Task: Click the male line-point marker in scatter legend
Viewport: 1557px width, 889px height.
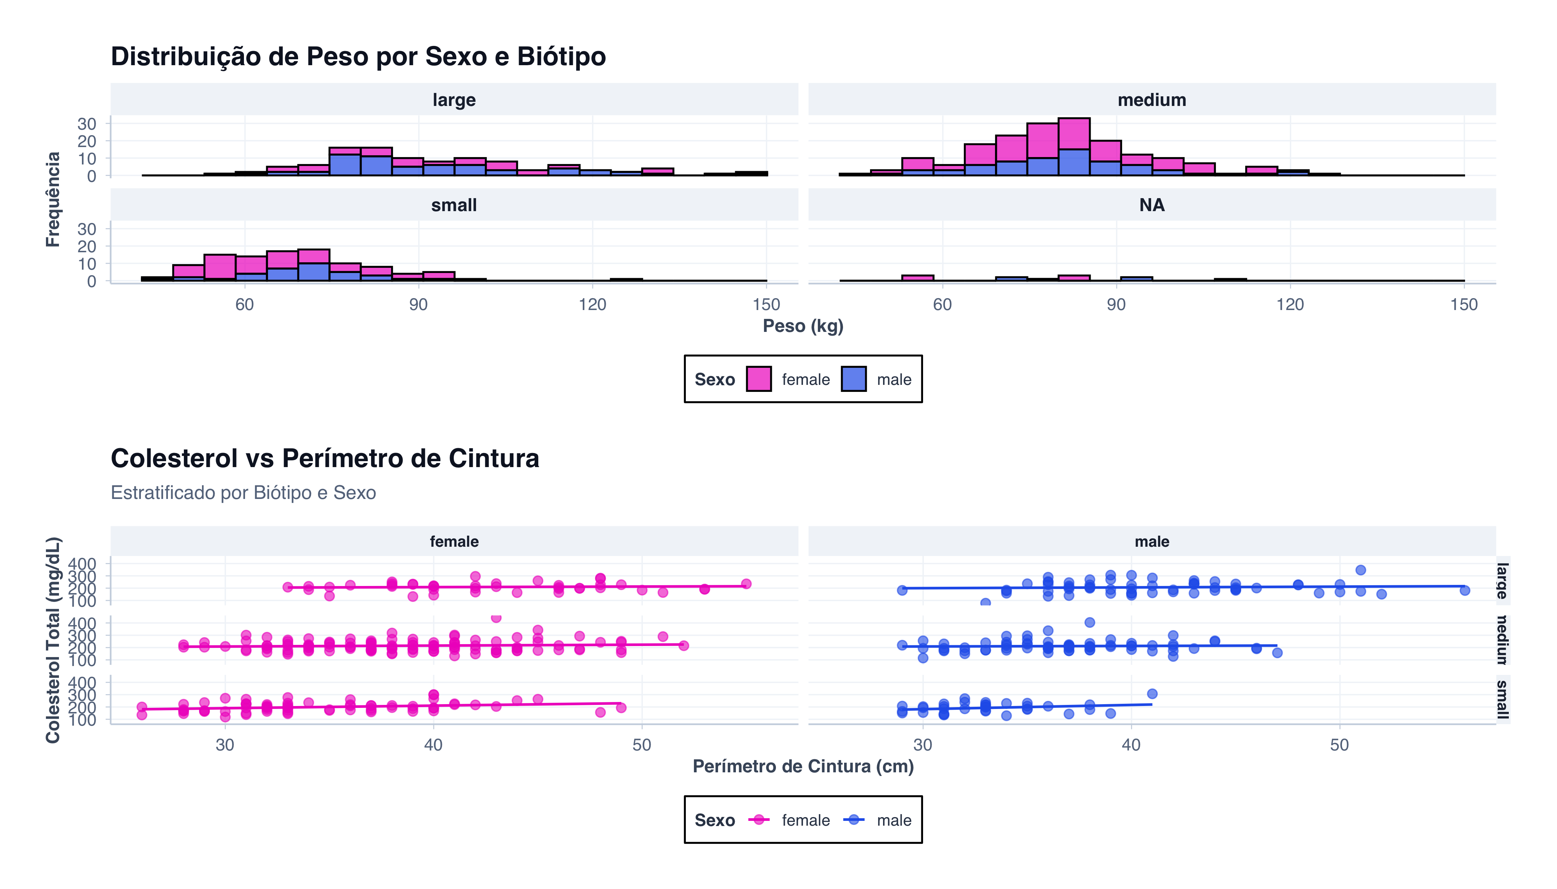Action: coord(854,820)
